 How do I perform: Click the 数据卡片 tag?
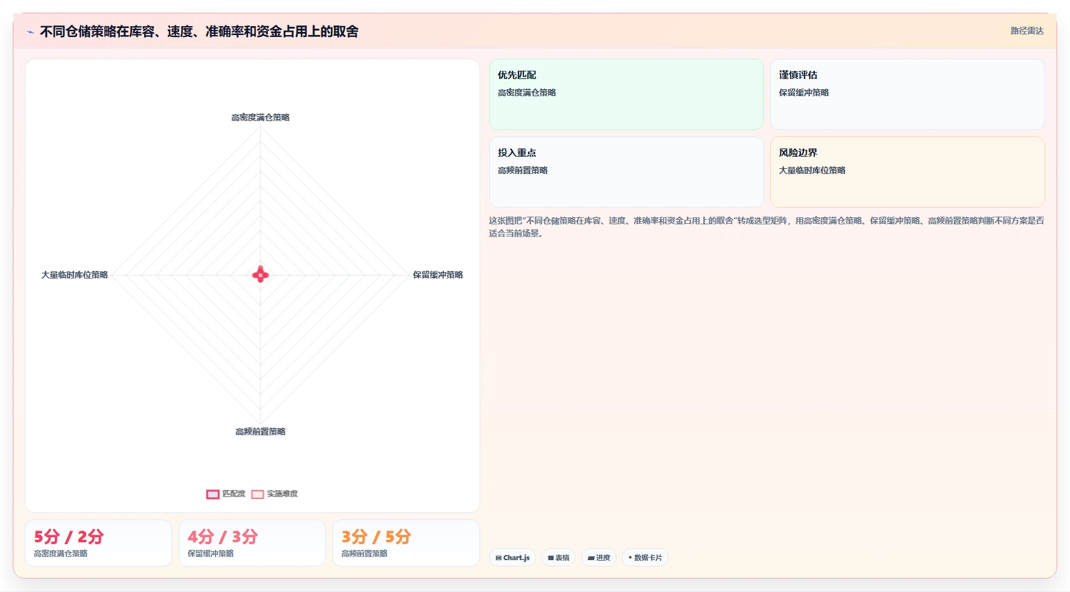(645, 558)
